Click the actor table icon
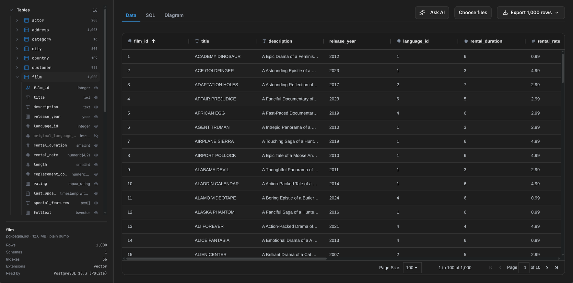This screenshot has height=283, width=573. pos(27,20)
